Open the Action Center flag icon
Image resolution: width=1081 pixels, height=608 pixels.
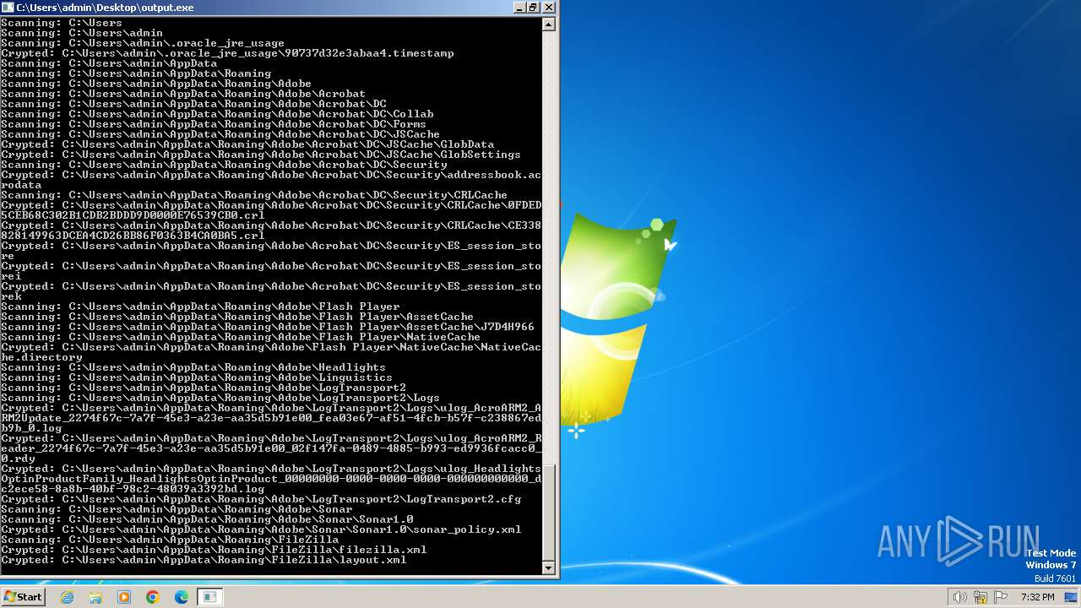[1000, 597]
